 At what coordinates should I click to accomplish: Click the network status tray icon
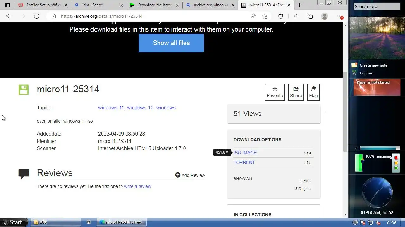point(370,223)
